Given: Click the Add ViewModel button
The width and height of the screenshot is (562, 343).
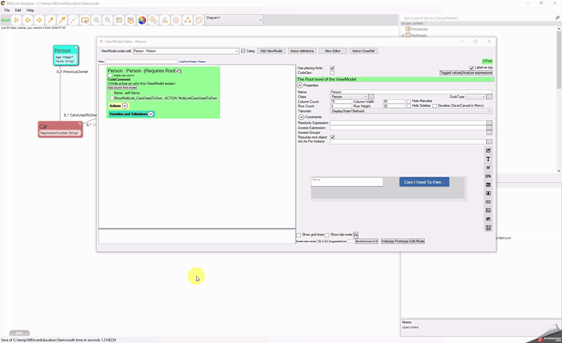Looking at the screenshot, I should (x=271, y=51).
